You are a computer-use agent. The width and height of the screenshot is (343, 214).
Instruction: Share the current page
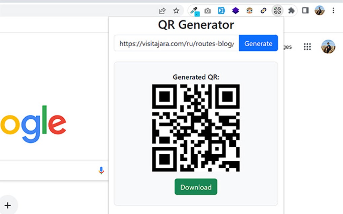point(162,10)
